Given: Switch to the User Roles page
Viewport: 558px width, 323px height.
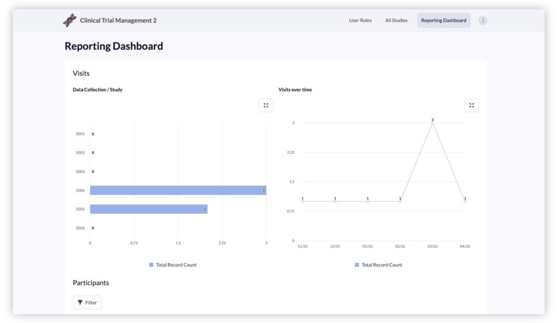Looking at the screenshot, I should click(x=360, y=20).
